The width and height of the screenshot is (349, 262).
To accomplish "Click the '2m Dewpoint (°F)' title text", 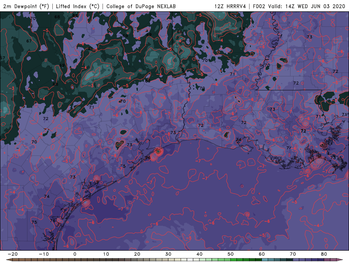I will click(x=26, y=7).
